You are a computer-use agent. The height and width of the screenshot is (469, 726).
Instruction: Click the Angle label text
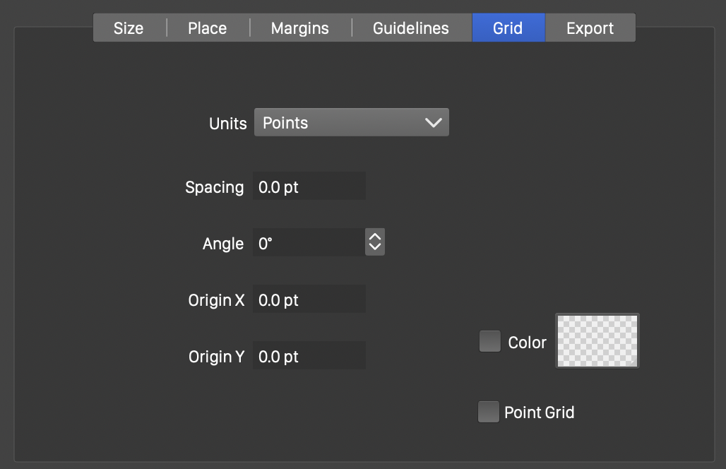pos(223,244)
